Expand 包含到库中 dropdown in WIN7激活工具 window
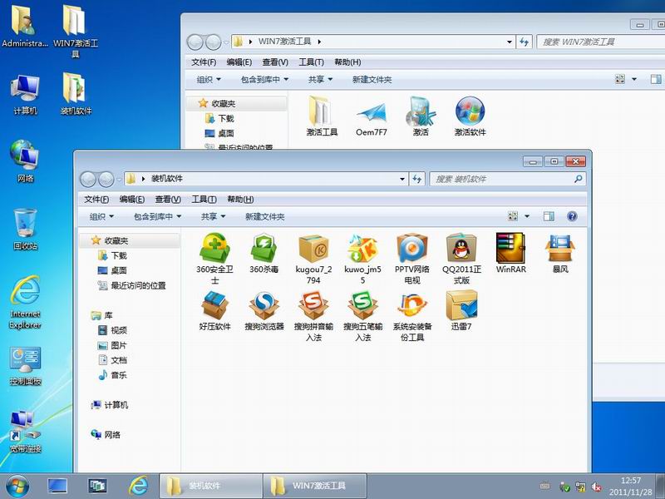This screenshot has width=665, height=499. [264, 79]
